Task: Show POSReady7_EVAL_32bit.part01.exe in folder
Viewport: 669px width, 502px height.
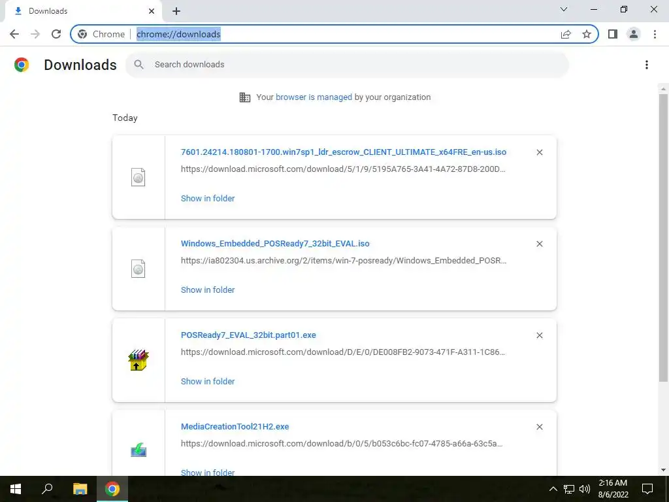Action: click(208, 382)
